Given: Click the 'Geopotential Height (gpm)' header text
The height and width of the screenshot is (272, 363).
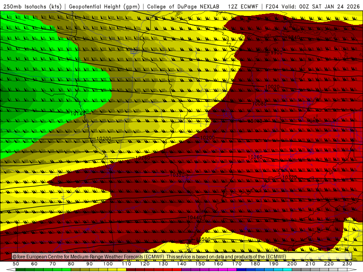Looking at the screenshot, I should (x=104, y=6).
